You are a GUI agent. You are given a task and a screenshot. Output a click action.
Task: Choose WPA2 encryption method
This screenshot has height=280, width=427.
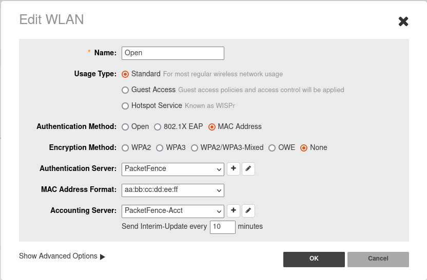click(125, 148)
